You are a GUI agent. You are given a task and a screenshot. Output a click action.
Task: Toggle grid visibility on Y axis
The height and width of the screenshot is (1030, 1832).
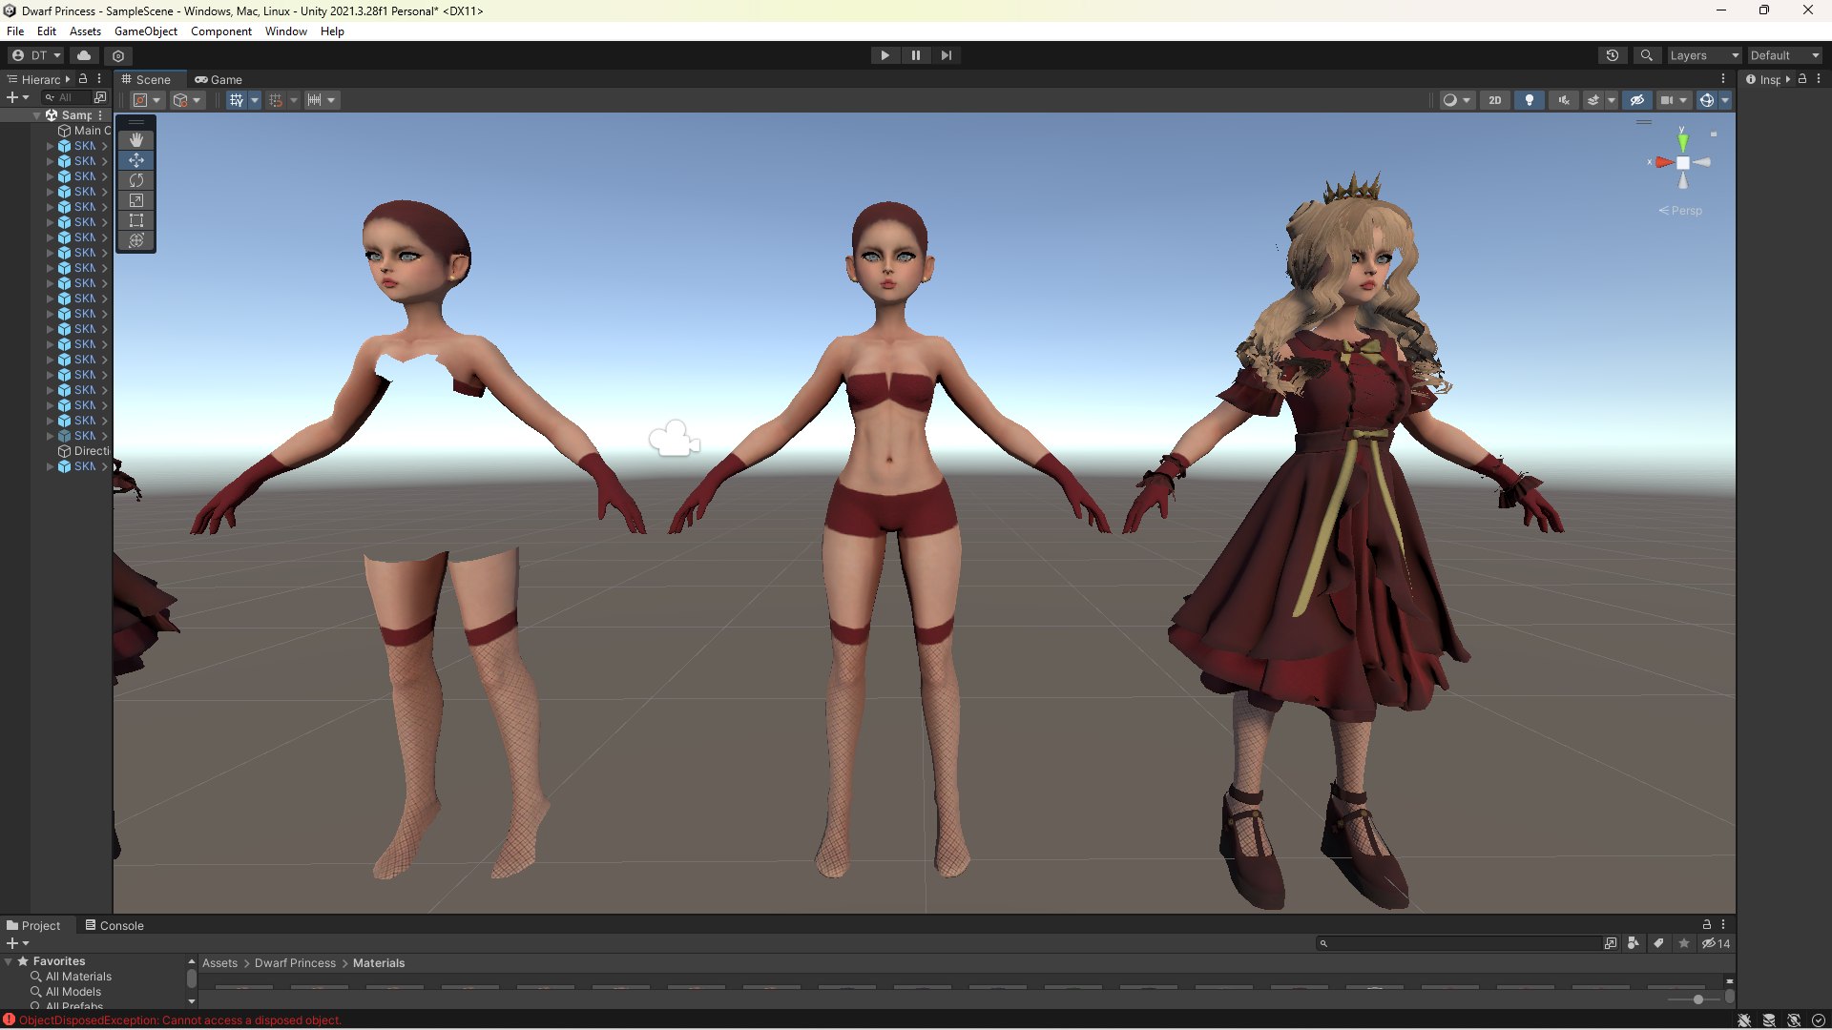[x=237, y=100]
